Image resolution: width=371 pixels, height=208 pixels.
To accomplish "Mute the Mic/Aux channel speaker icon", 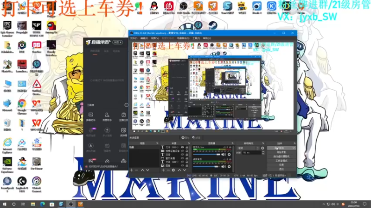I will point(224,155).
